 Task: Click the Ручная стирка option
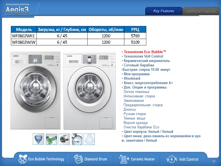(x=135, y=114)
